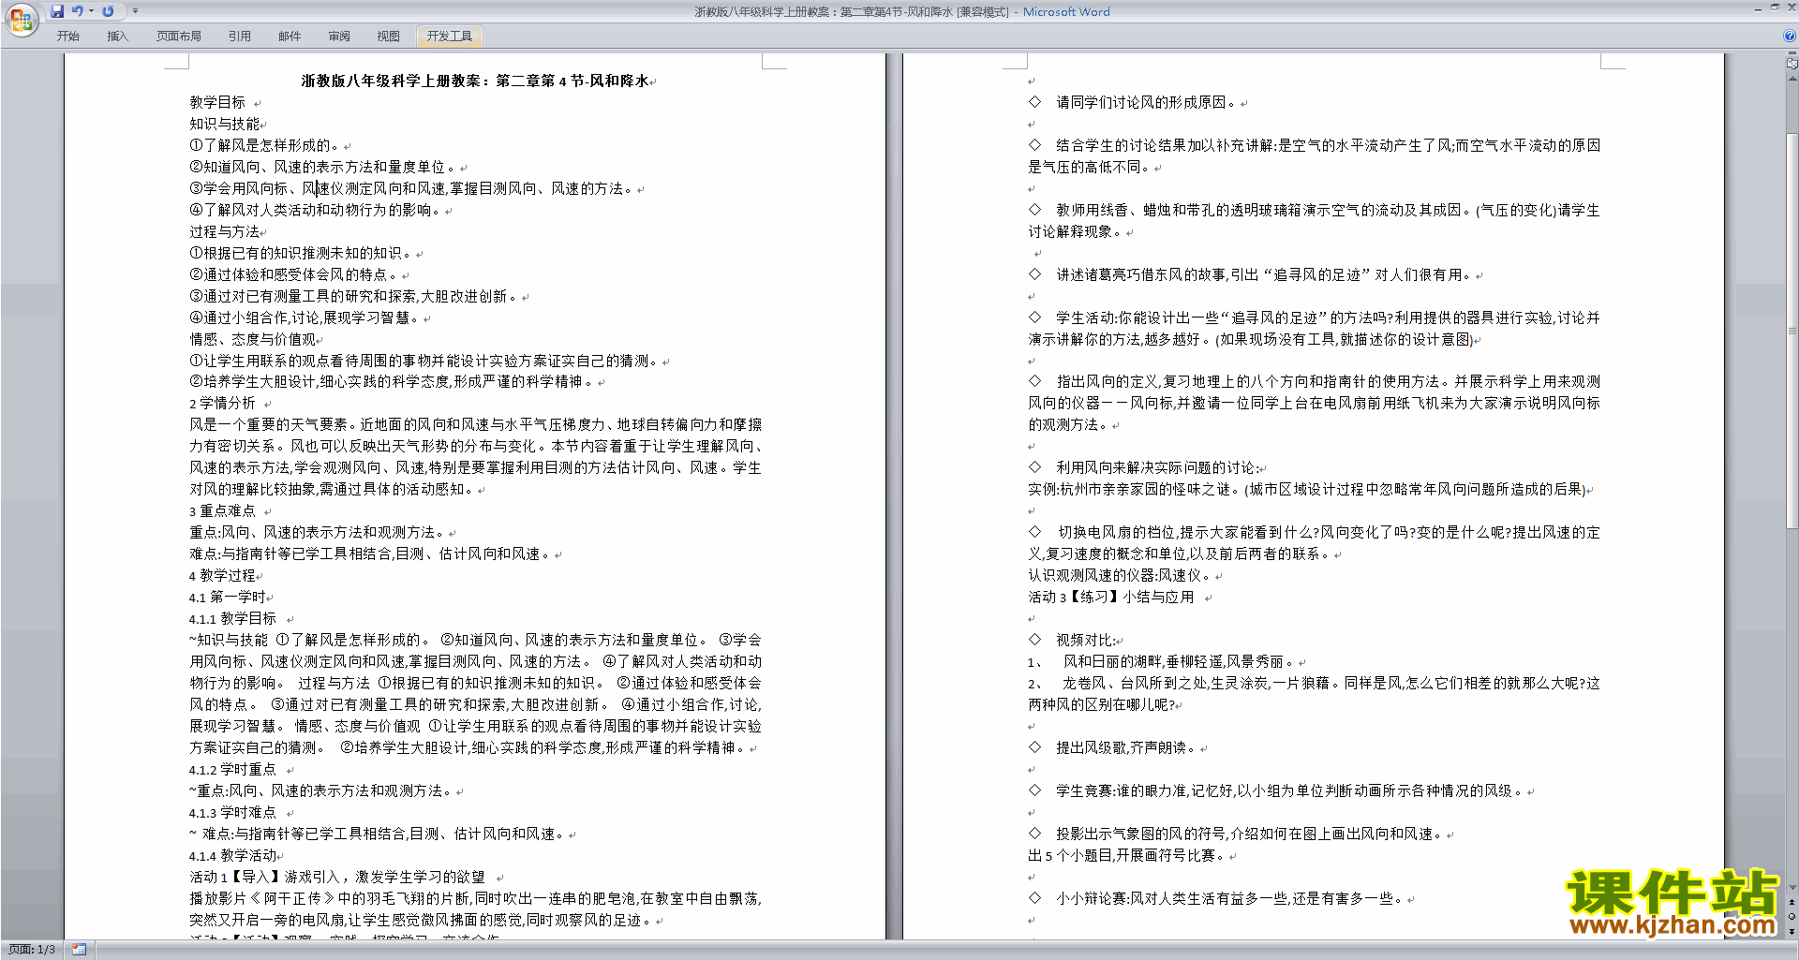This screenshot has height=960, width=1799.
Task: Click the line ①根据已有的知识推测未知的知识
Action: pyautogui.click(x=303, y=253)
